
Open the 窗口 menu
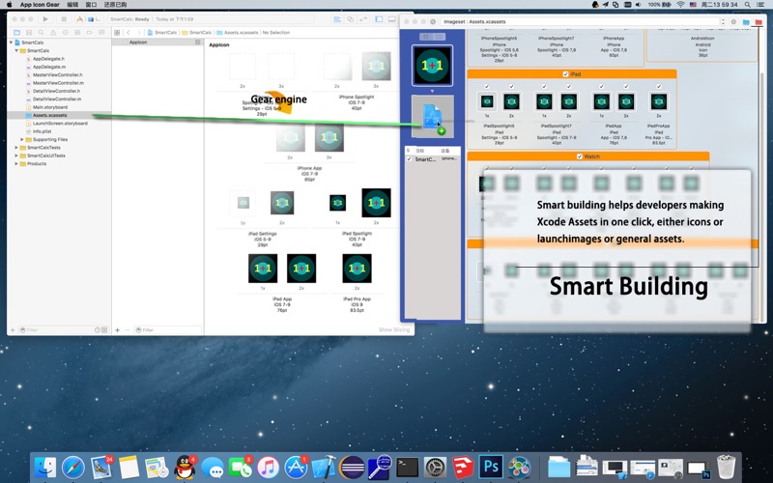[x=91, y=5]
